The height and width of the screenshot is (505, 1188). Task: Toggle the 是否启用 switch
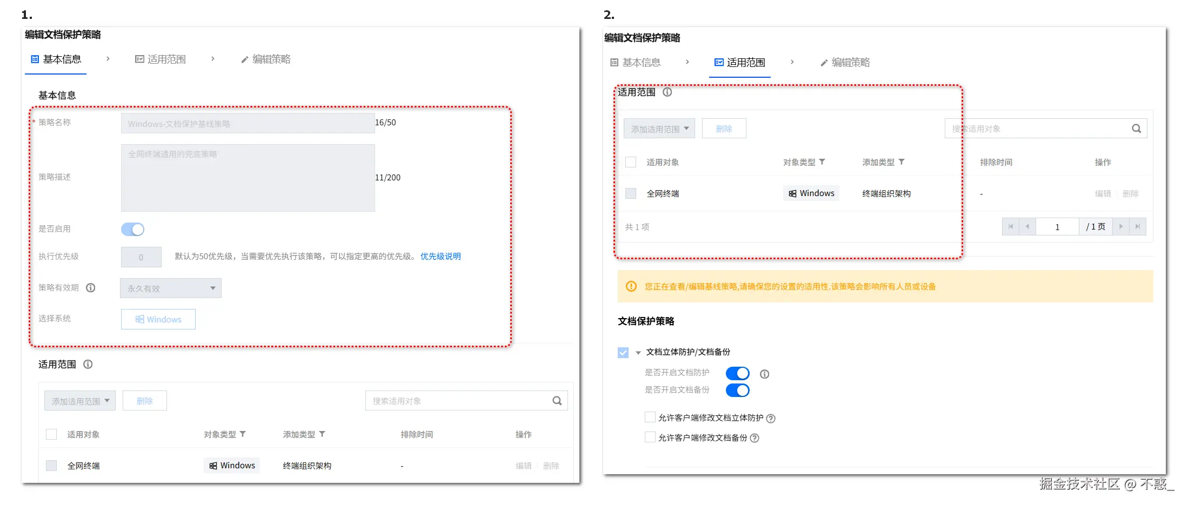point(132,229)
